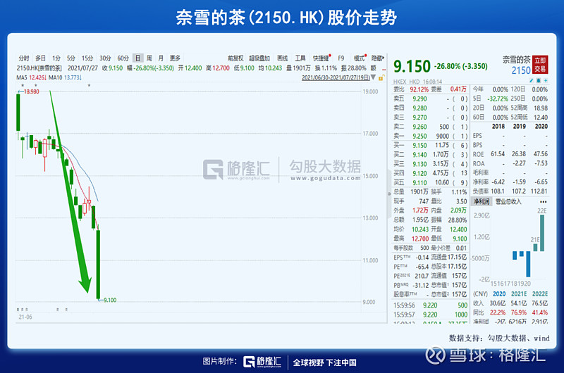This screenshot has width=564, height=373.
Task: Open the 前复权 adjustment dropdown
Action: point(235,58)
